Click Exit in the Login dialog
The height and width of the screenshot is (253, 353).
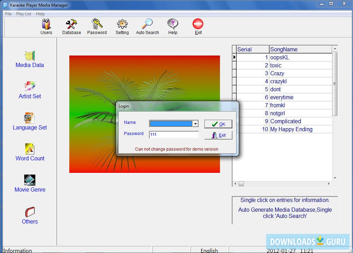point(218,135)
